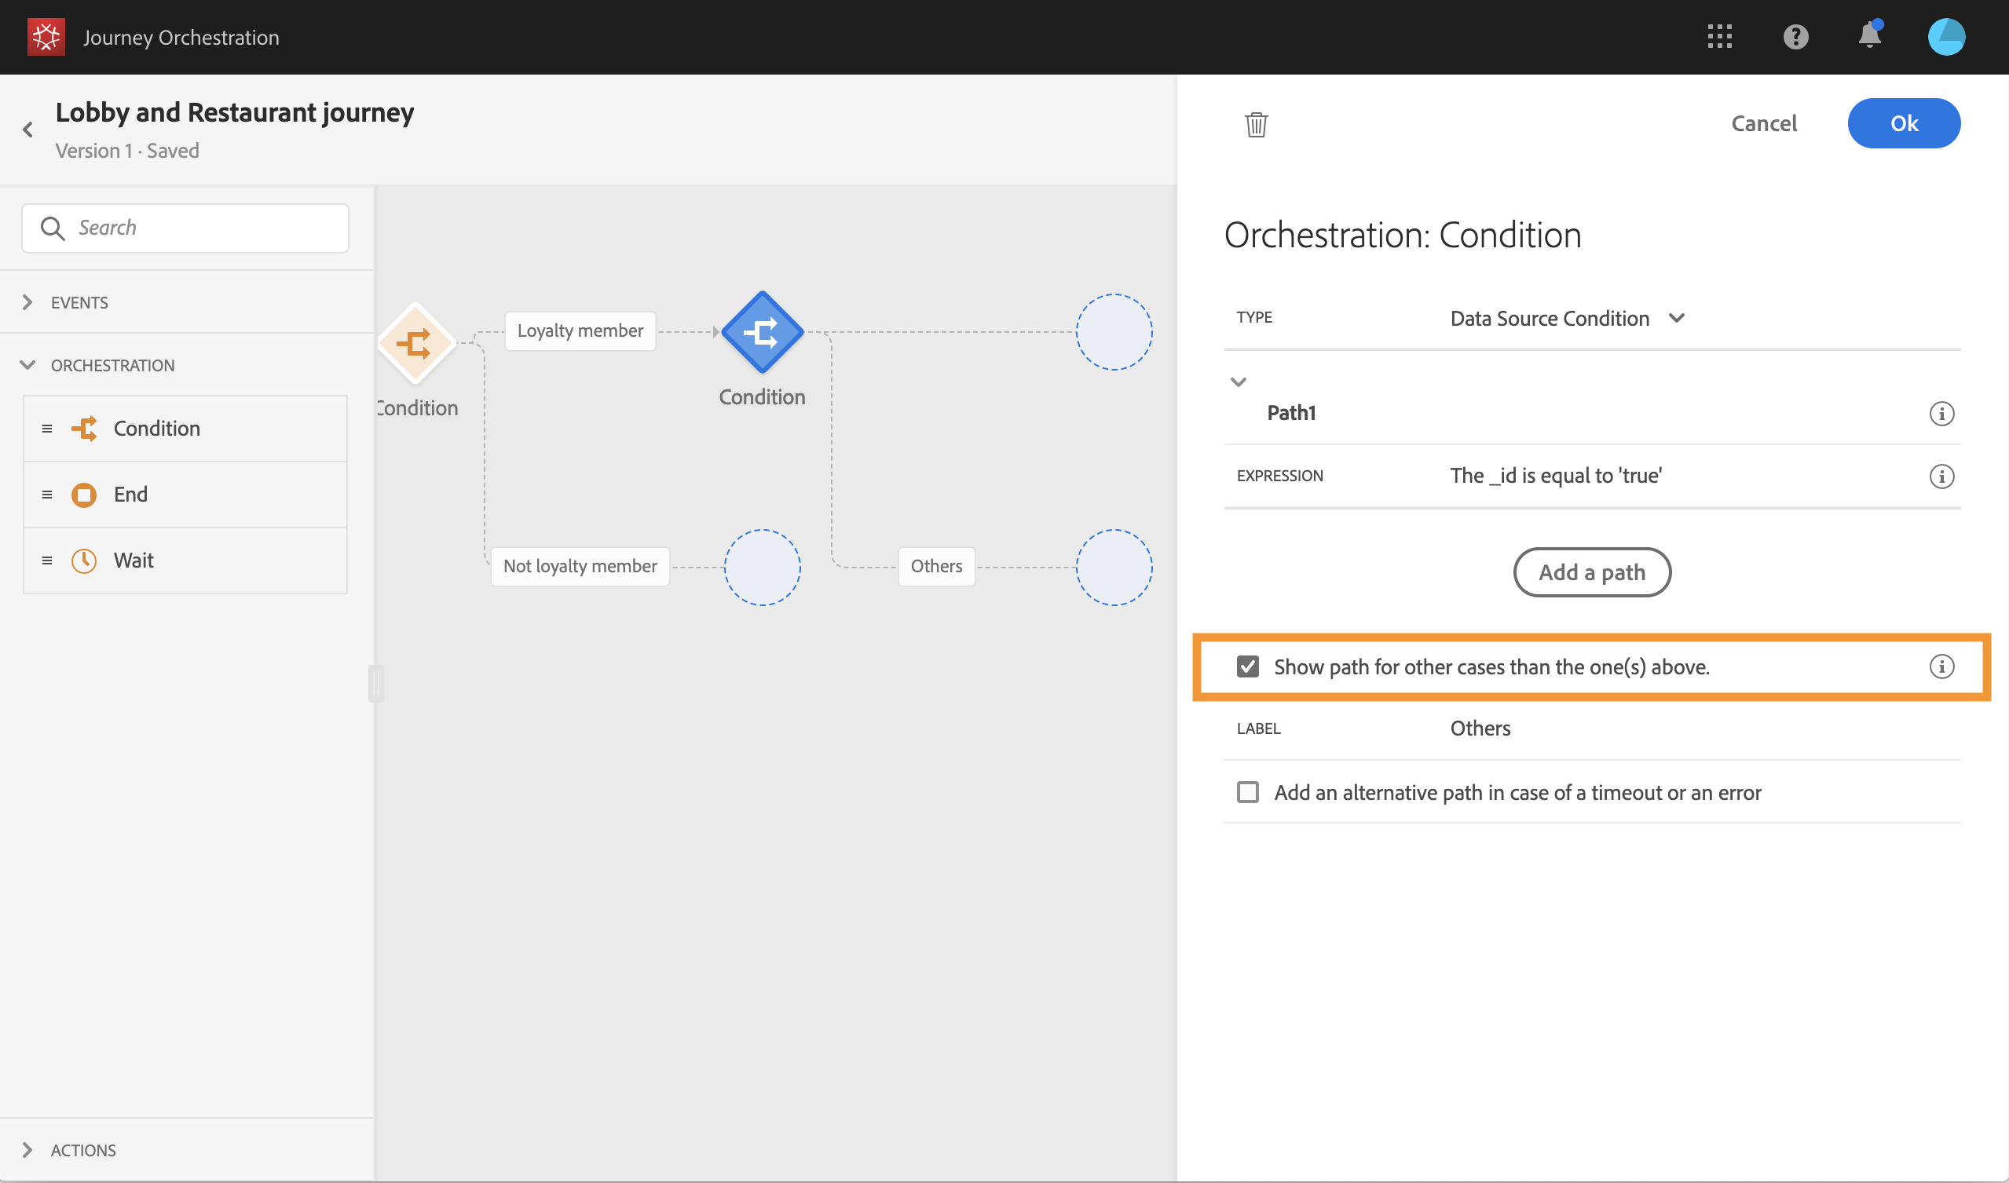Collapse the ORCHESTRATION section
Screen dimensions: 2009x1183
pyautogui.click(x=112, y=366)
